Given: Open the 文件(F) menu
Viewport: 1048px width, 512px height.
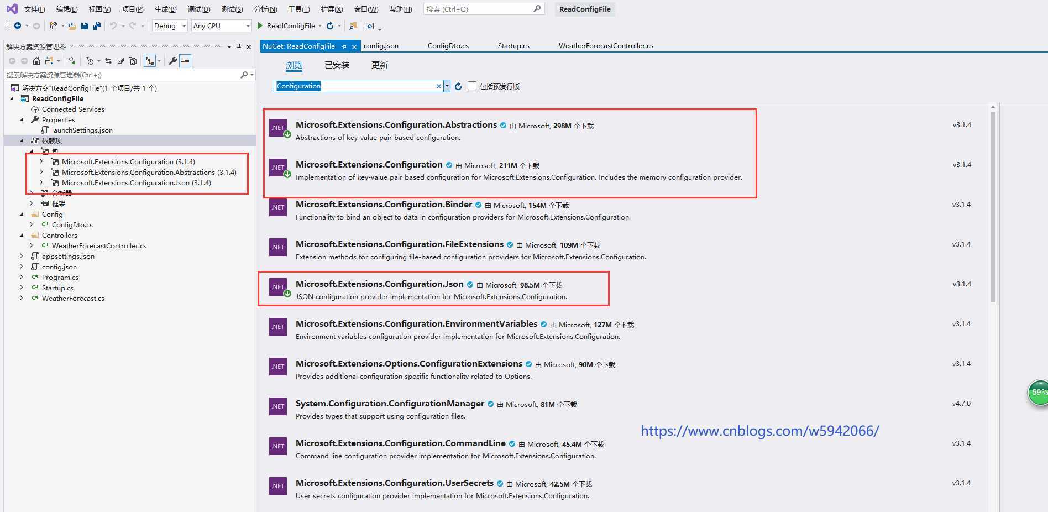Looking at the screenshot, I should point(35,9).
